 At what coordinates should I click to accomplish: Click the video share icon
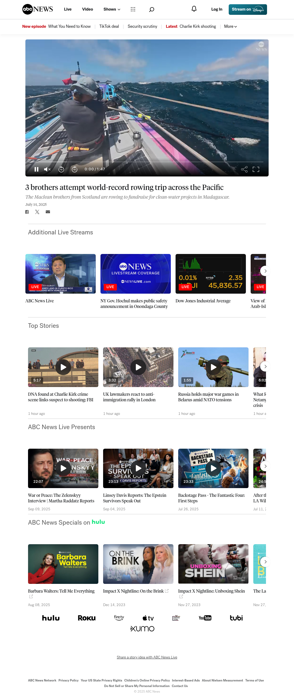(244, 169)
